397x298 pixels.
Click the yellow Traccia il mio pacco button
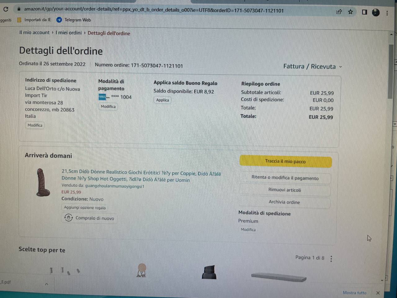[285, 161]
